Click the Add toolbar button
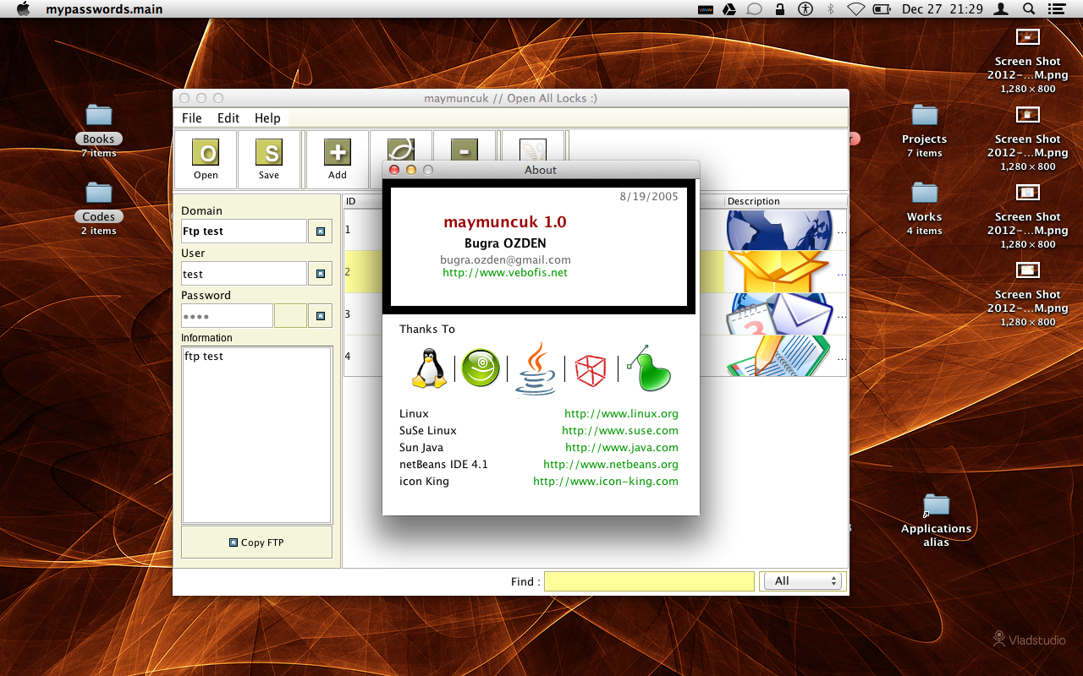This screenshot has width=1083, height=676. click(338, 160)
